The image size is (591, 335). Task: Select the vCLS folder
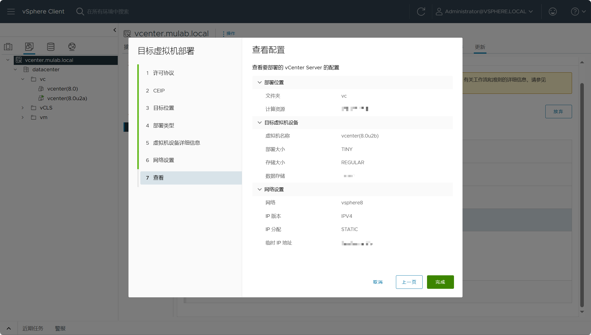(46, 108)
